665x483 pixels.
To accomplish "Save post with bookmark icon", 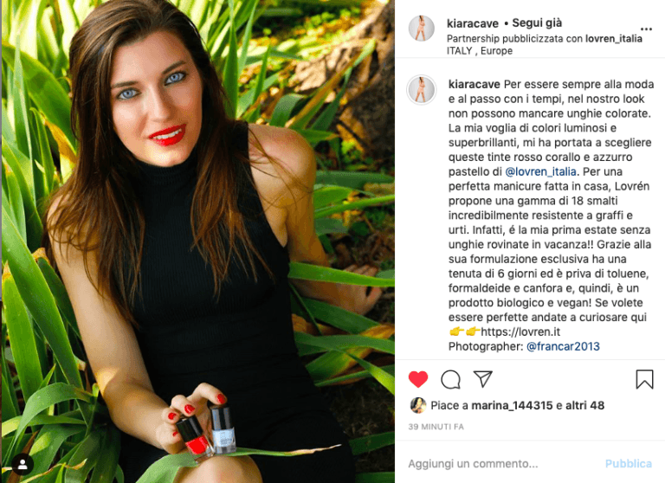I will [x=644, y=379].
